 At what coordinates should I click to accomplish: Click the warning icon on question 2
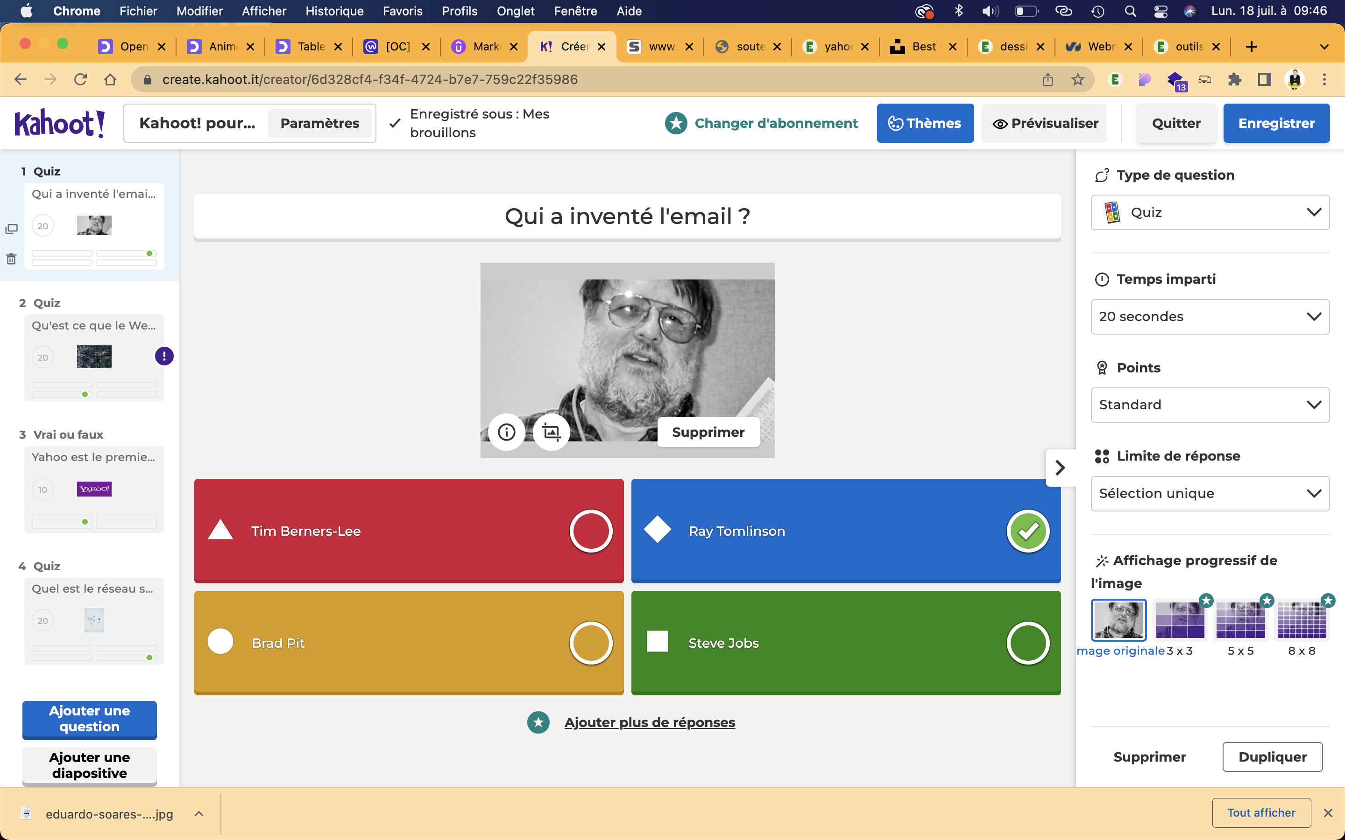[x=164, y=356]
